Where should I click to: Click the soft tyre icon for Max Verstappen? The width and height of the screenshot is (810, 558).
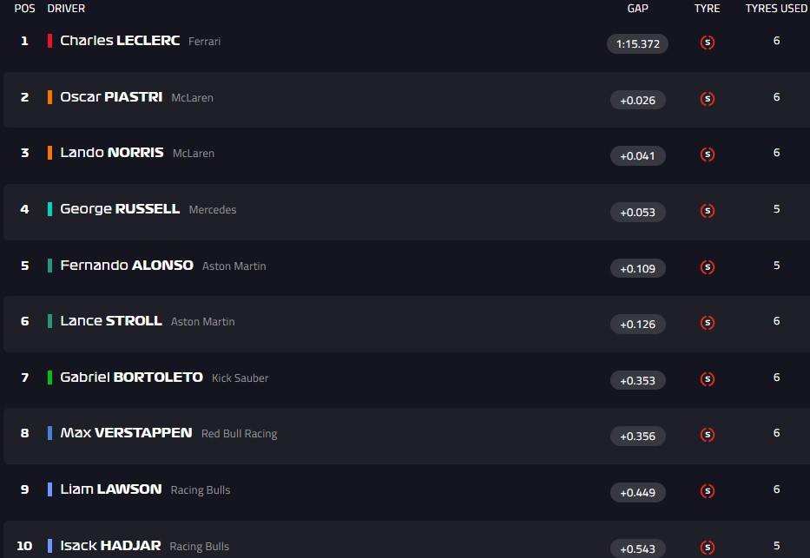tap(707, 435)
